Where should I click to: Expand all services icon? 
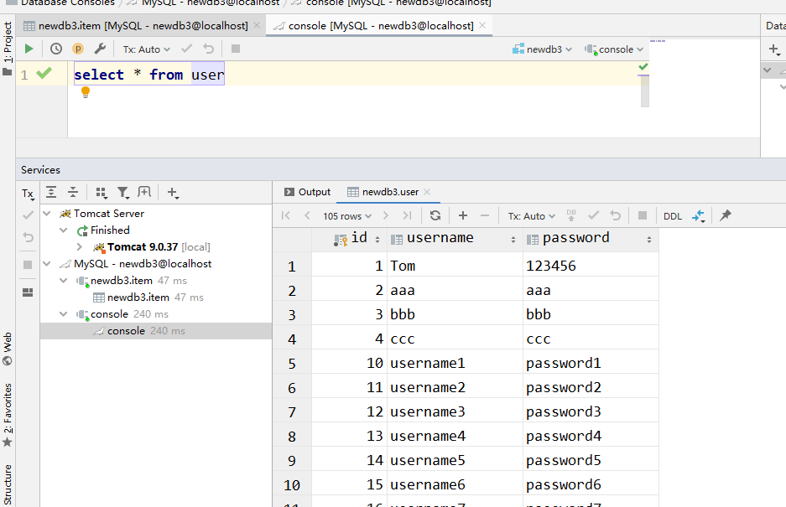pos(51,192)
